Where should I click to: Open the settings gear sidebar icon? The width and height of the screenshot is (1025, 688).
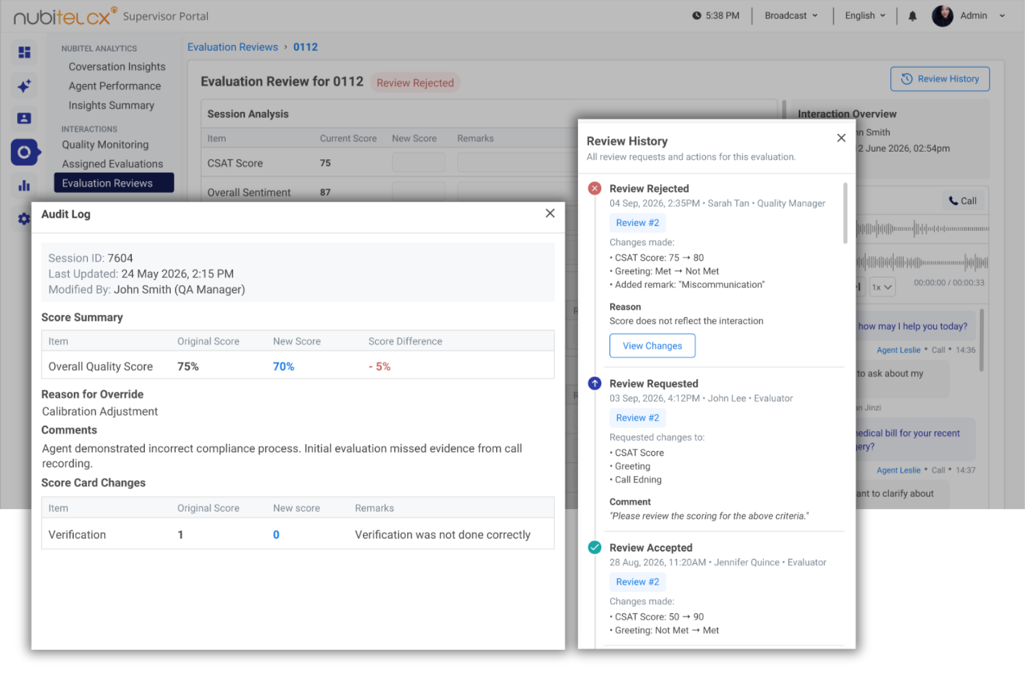tap(25, 219)
